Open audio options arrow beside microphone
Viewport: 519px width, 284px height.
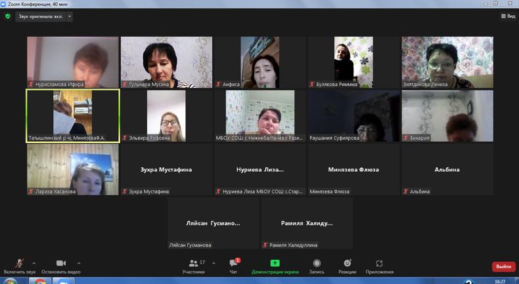pos(34,264)
